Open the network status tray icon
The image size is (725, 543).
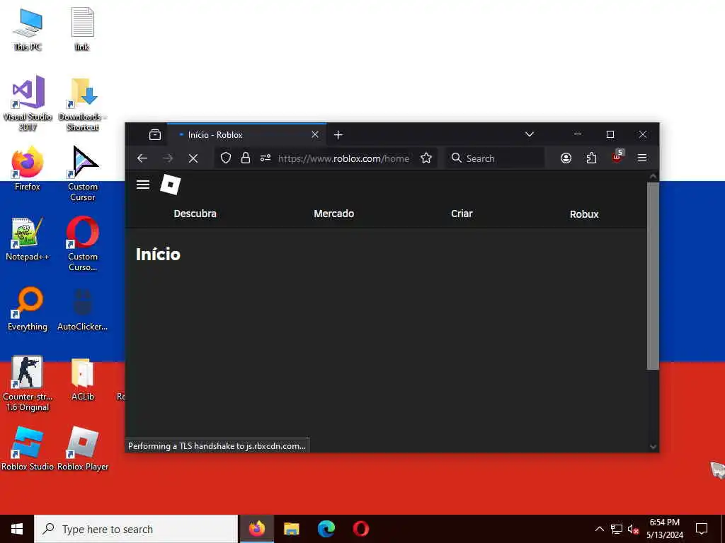617,529
